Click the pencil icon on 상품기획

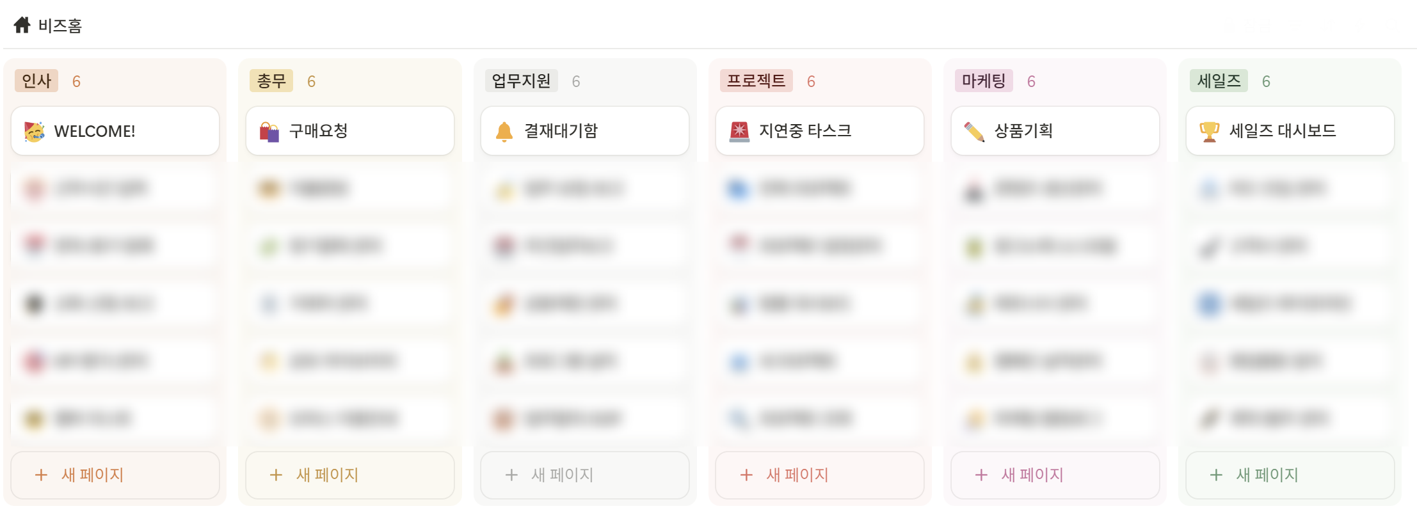click(974, 131)
